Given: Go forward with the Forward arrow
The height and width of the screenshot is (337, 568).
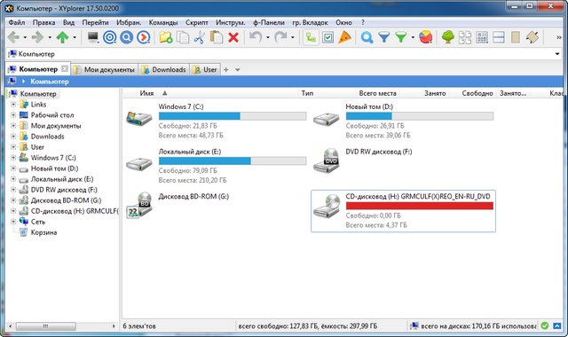Looking at the screenshot, I should pos(38,37).
